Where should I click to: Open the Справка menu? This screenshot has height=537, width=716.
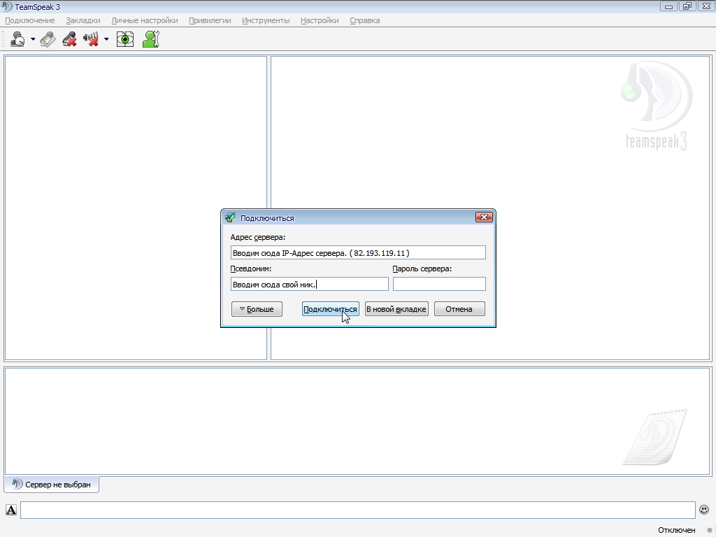coord(365,20)
